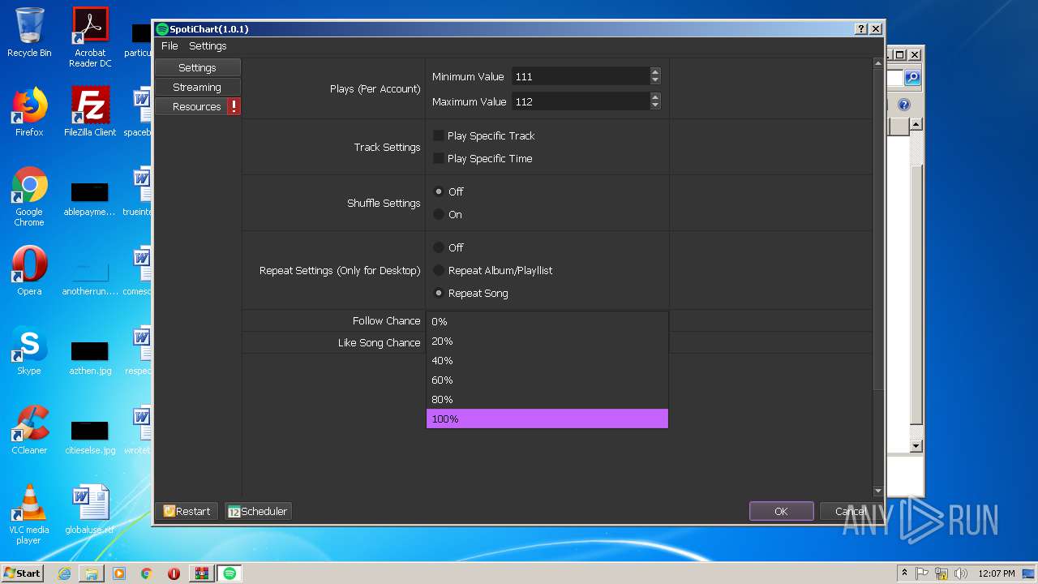Open the colorful grid app taskbar button
Viewport: 1038px width, 584px height.
pos(202,573)
